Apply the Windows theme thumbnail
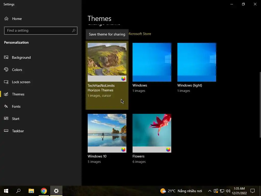This screenshot has height=196, width=261. [x=152, y=62]
